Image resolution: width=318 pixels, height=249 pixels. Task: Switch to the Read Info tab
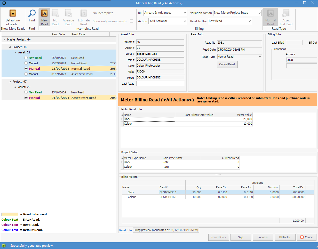coord(125,230)
